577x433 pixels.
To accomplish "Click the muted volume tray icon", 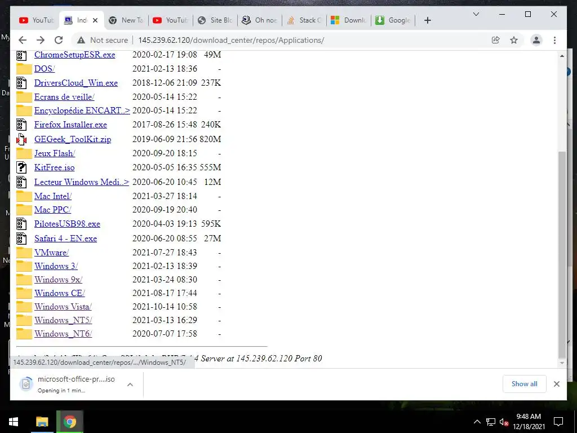I will click(x=504, y=422).
